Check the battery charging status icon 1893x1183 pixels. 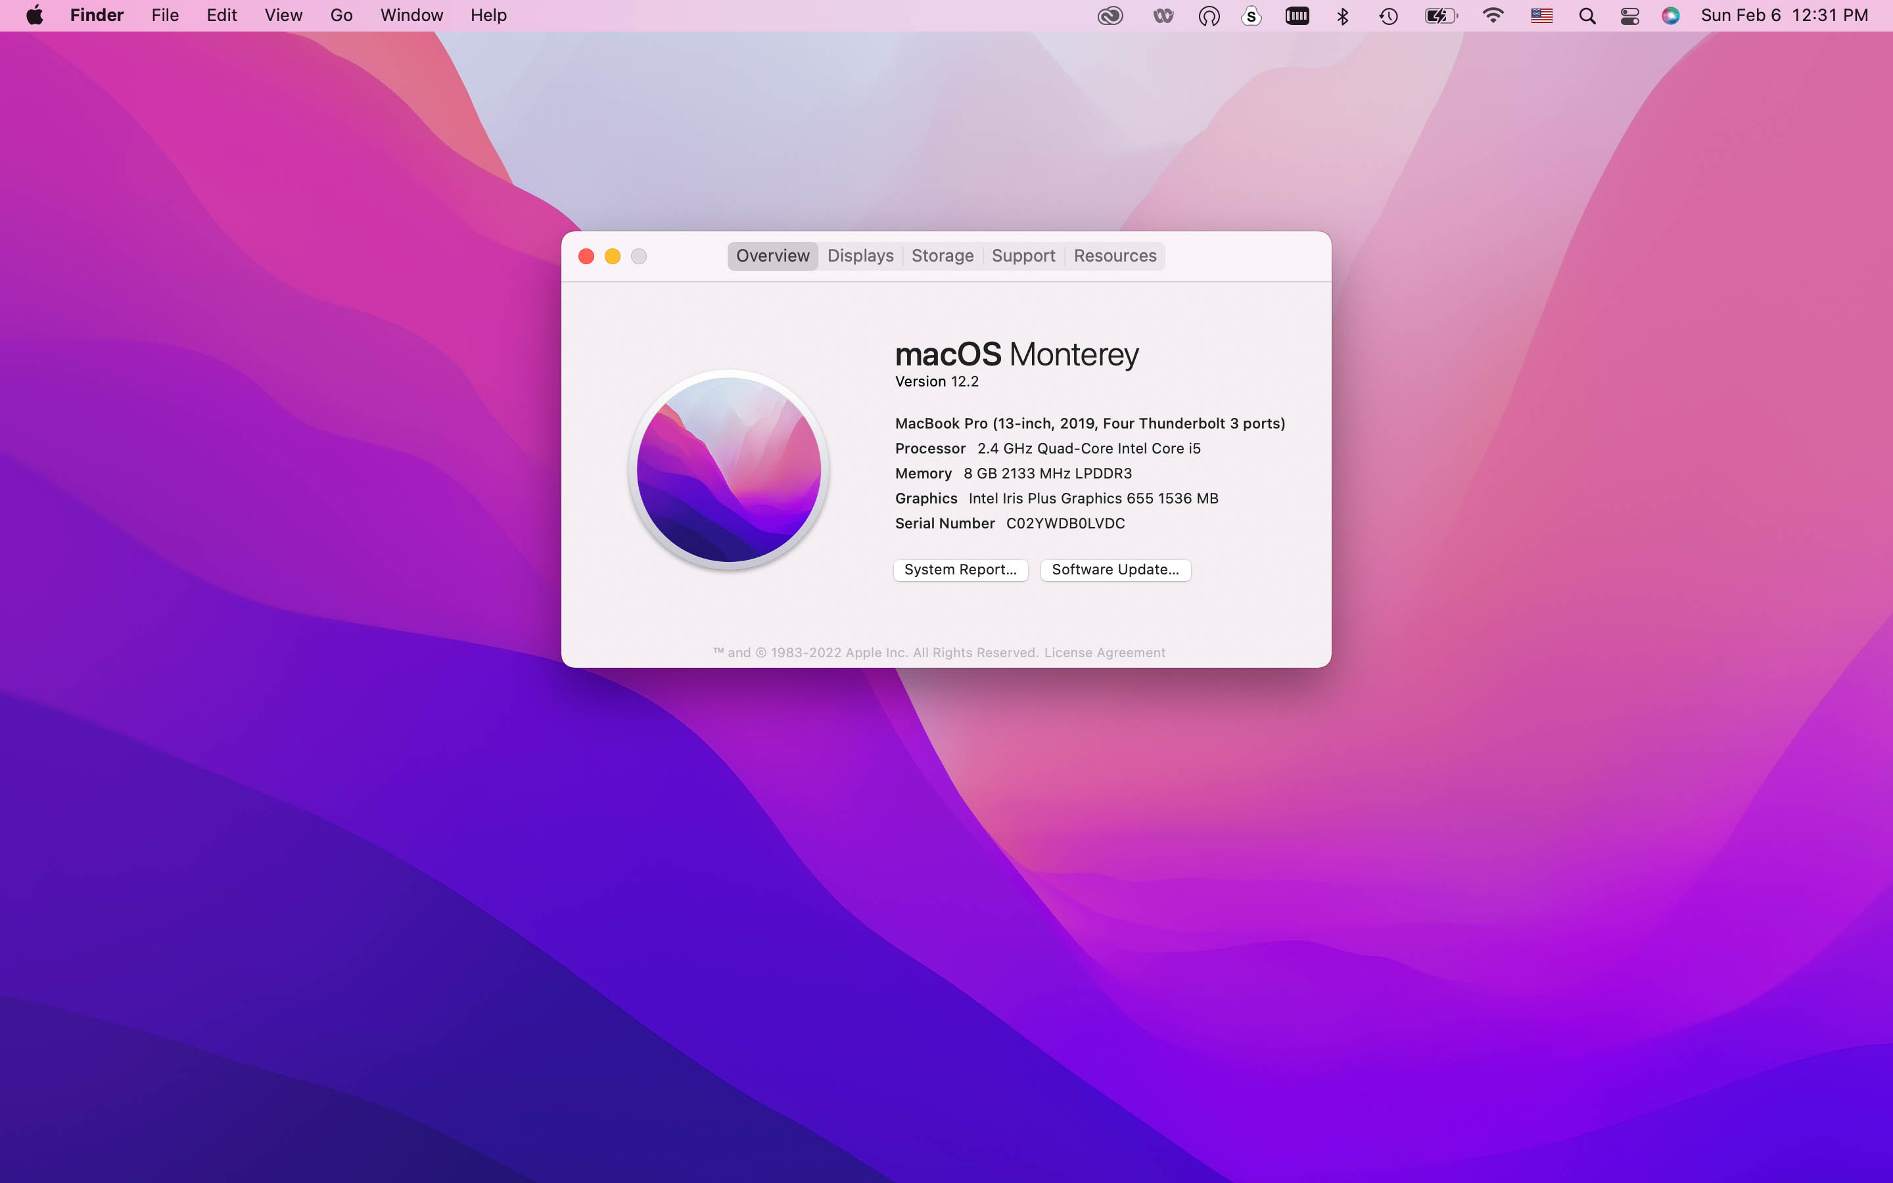coord(1441,16)
